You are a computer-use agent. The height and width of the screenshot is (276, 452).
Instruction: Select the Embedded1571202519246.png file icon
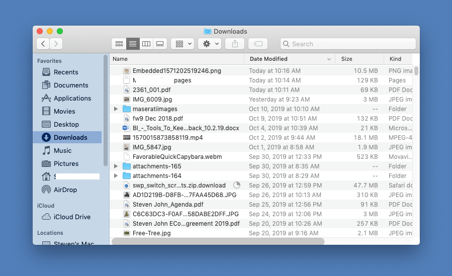[x=127, y=70]
